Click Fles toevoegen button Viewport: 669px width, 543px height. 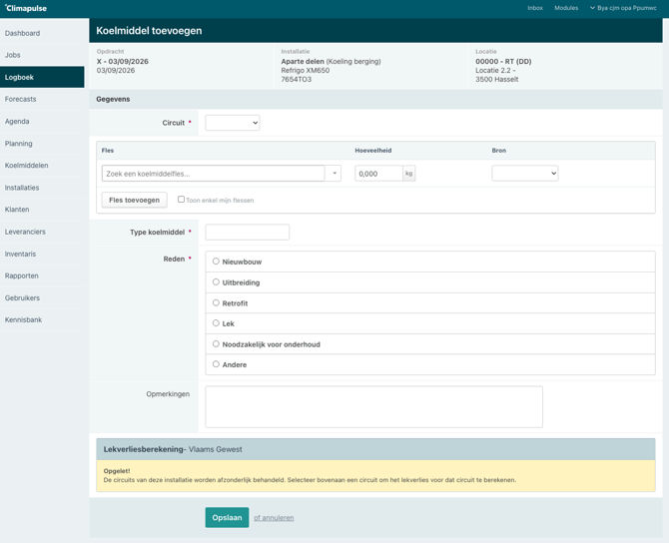point(135,200)
